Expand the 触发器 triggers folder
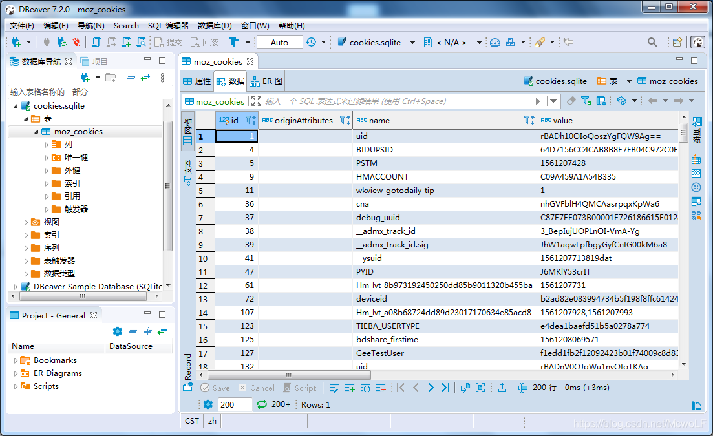 [x=47, y=209]
